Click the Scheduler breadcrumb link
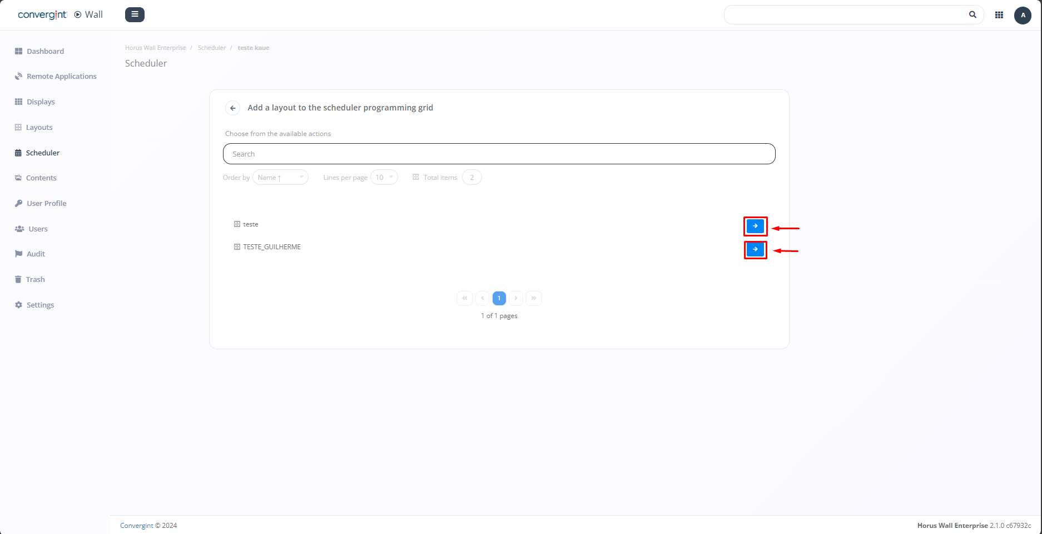1042x534 pixels. point(211,48)
